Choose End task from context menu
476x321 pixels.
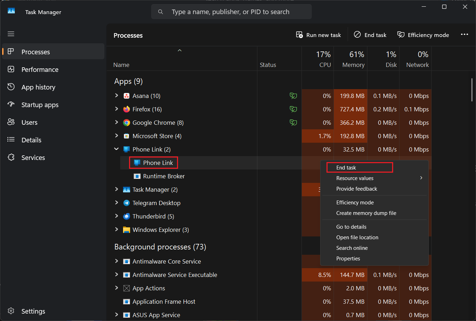click(x=346, y=168)
